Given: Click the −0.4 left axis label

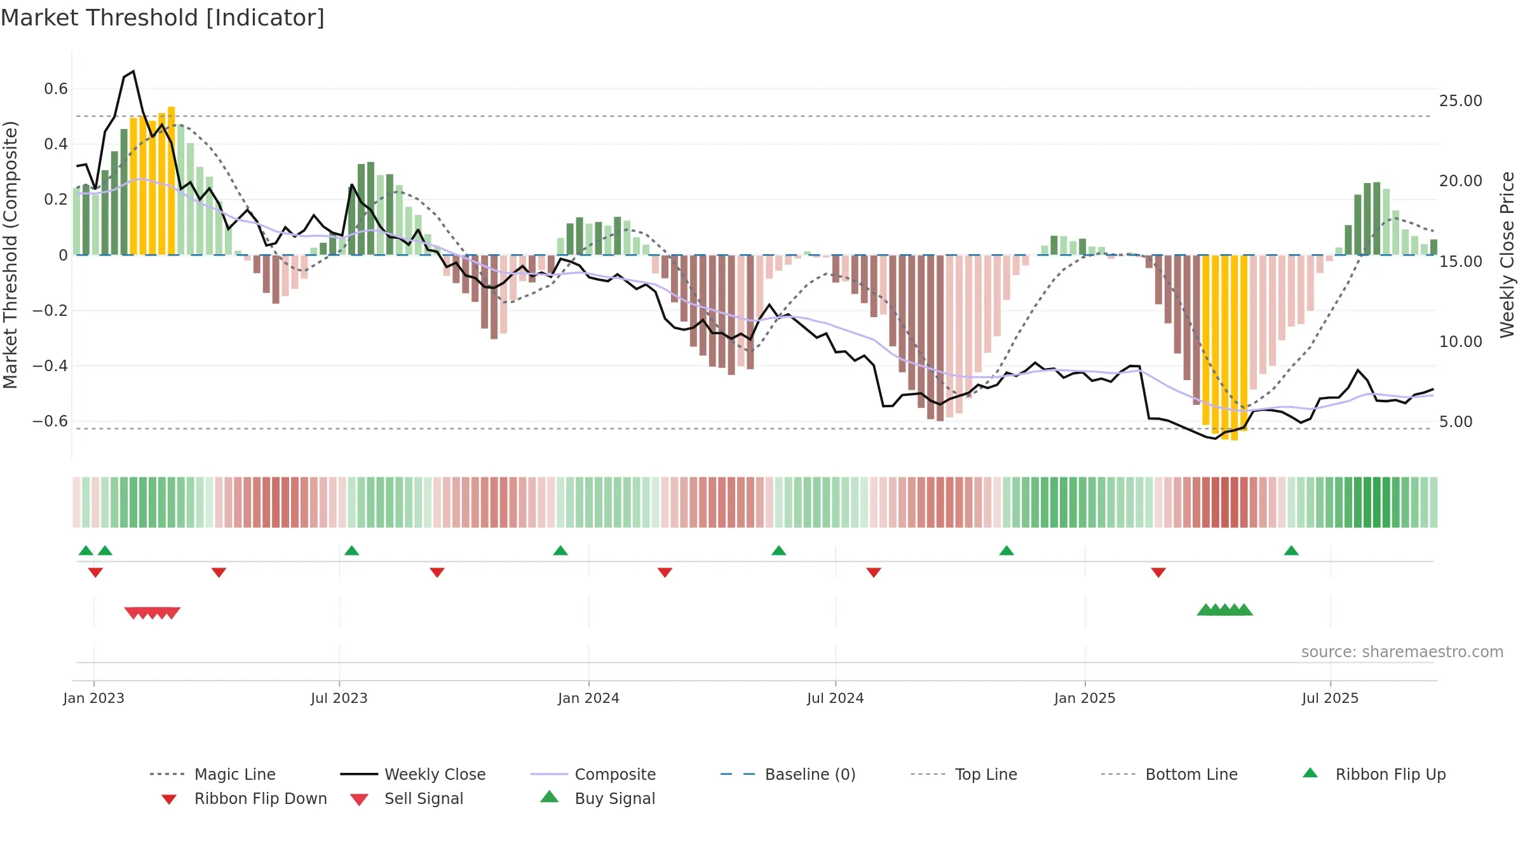Looking at the screenshot, I should 50,366.
